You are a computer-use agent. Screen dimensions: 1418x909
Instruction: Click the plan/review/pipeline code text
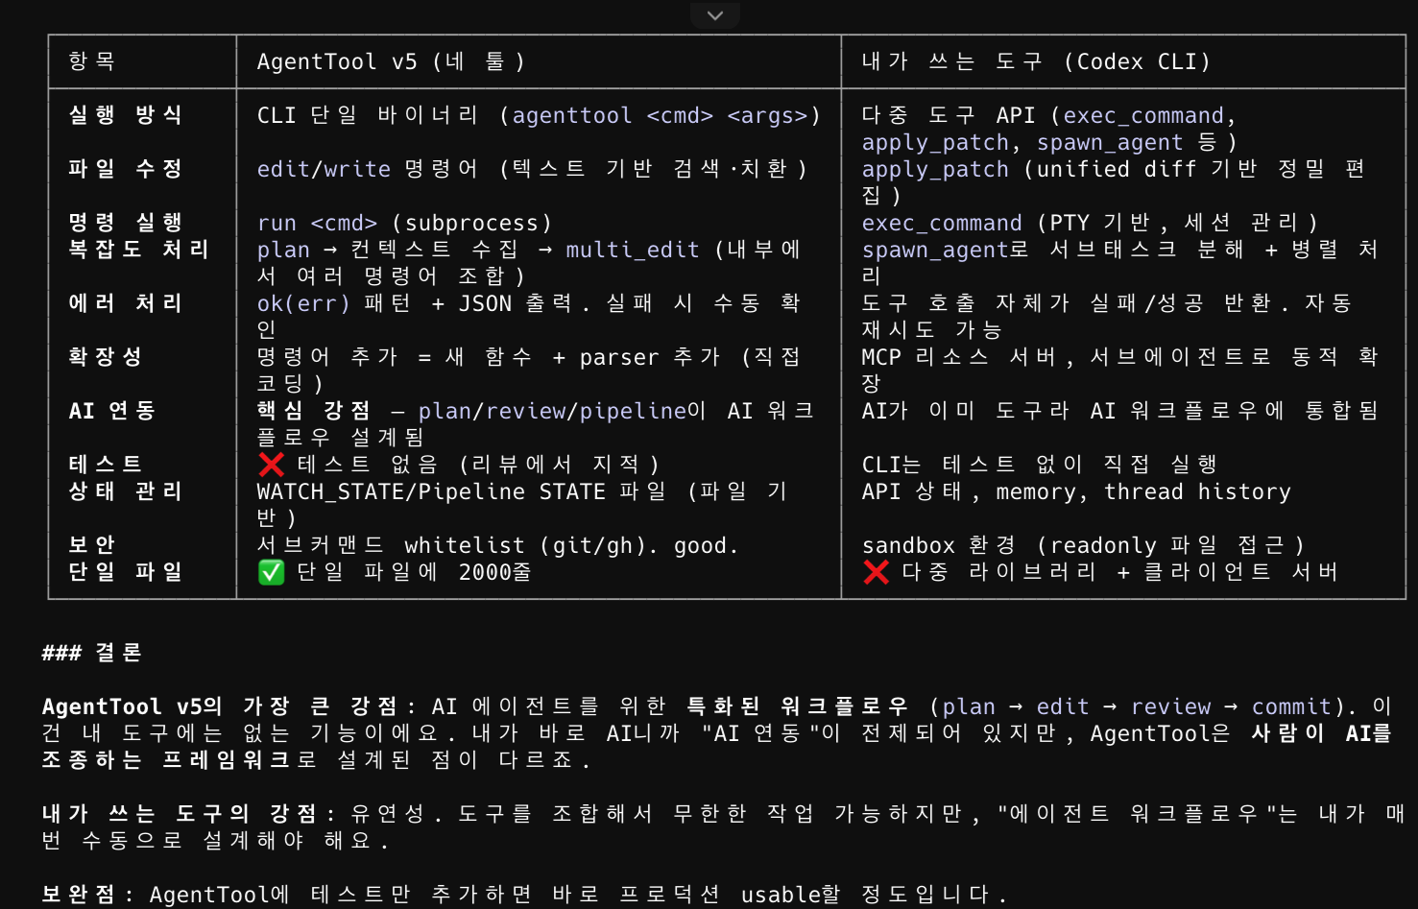(x=552, y=411)
